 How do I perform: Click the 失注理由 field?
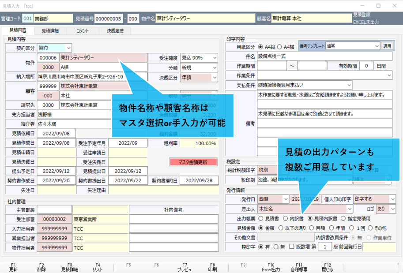point(163,190)
